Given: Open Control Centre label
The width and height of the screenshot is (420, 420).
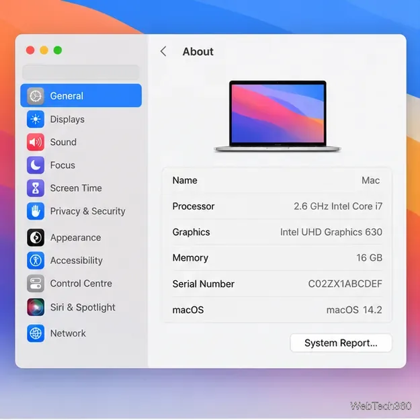Looking at the screenshot, I should [x=81, y=284].
